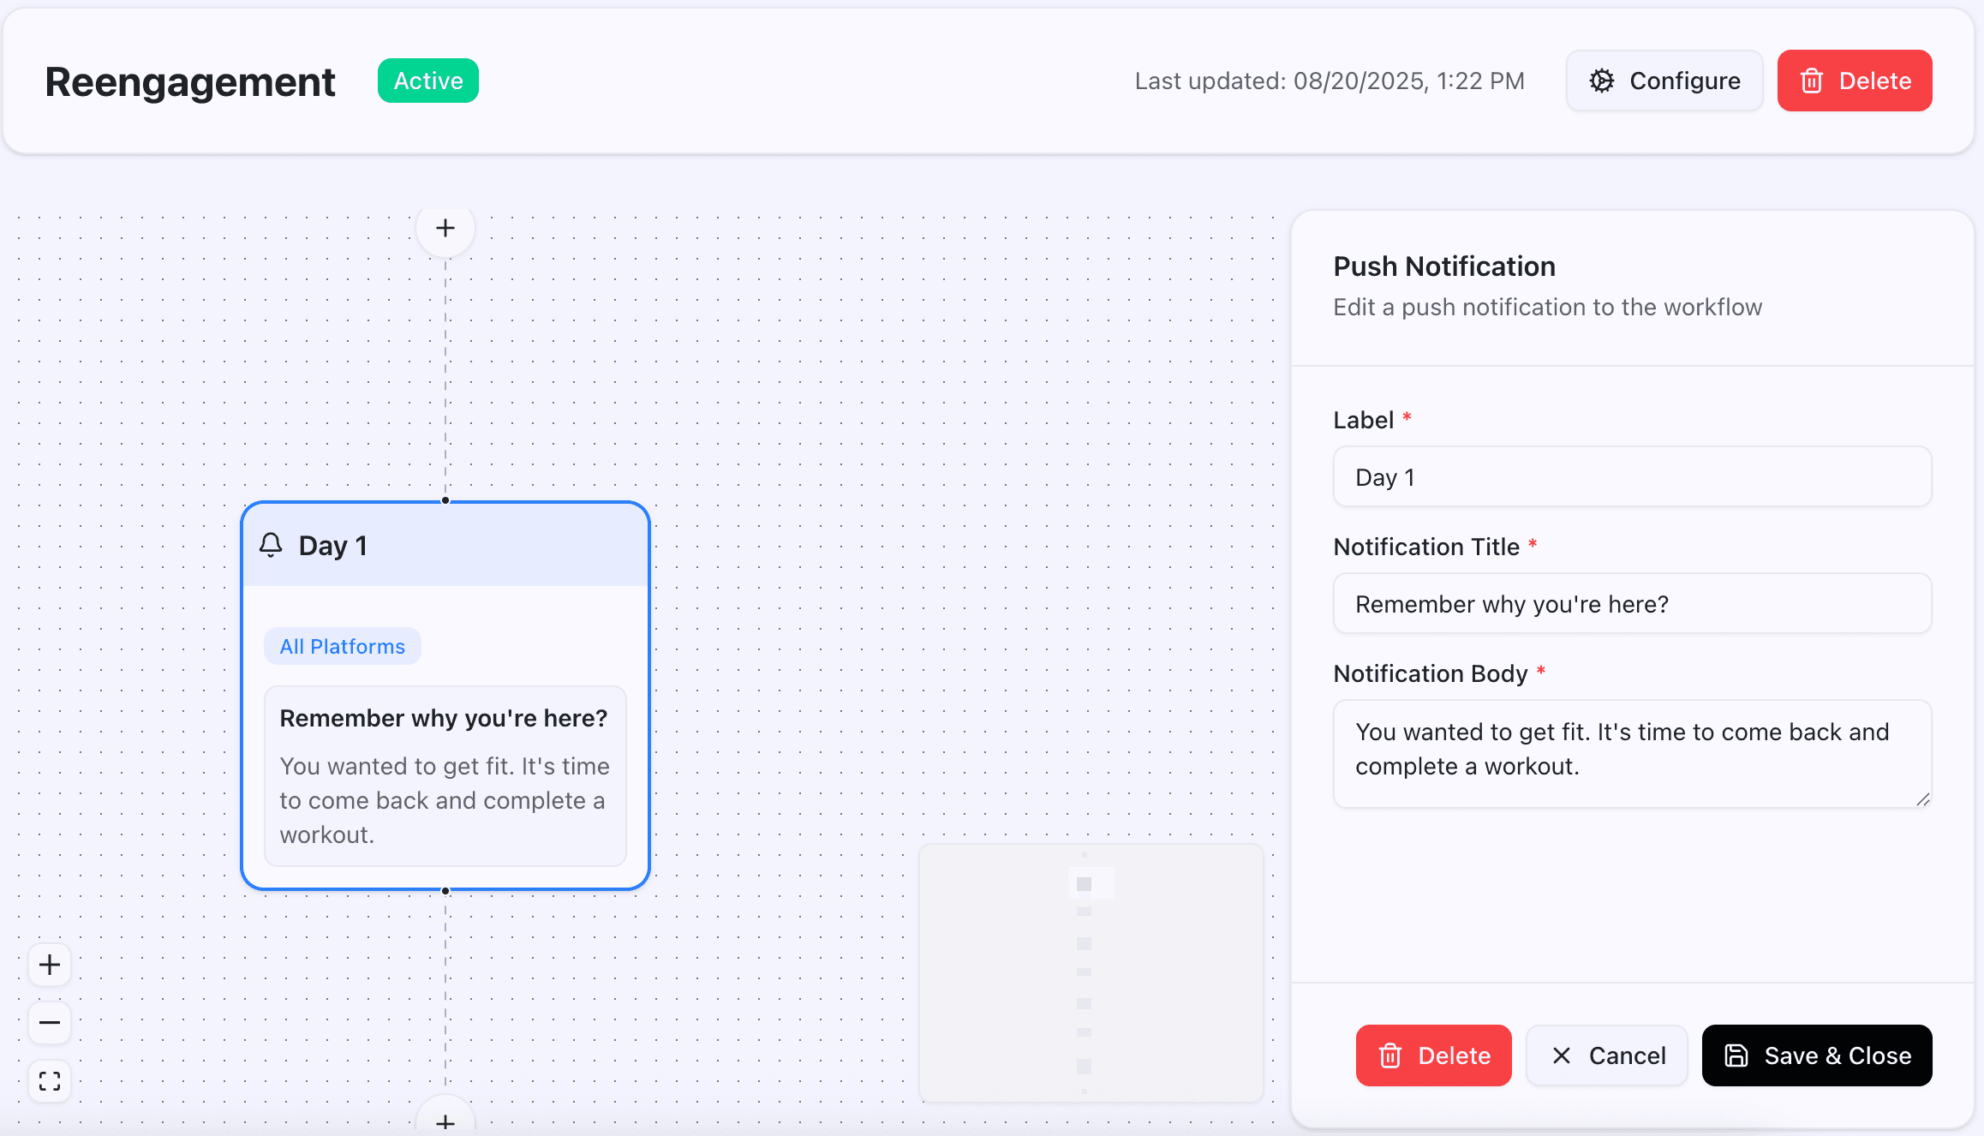Delete this push notification in the panel
Screen dimensions: 1984x1136
(1433, 1055)
